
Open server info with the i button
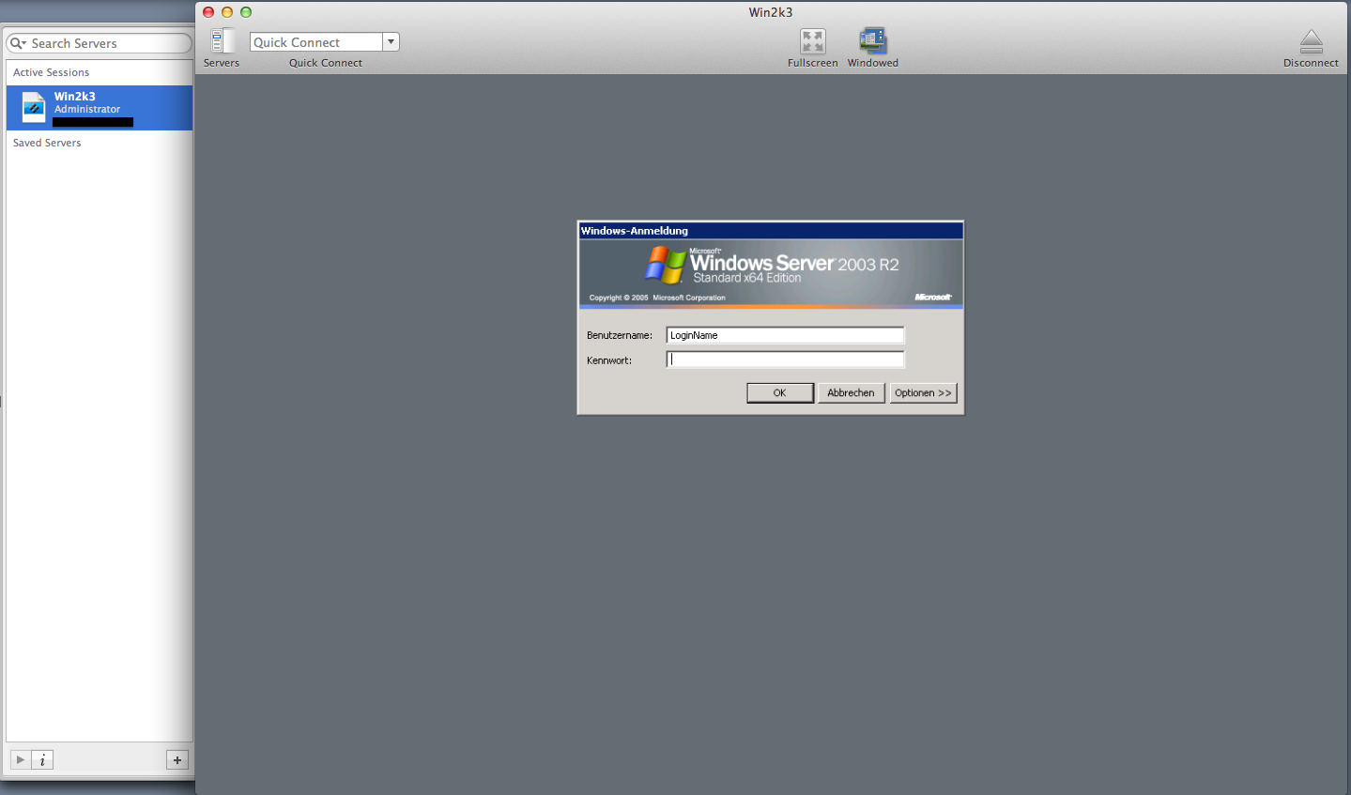pos(42,759)
